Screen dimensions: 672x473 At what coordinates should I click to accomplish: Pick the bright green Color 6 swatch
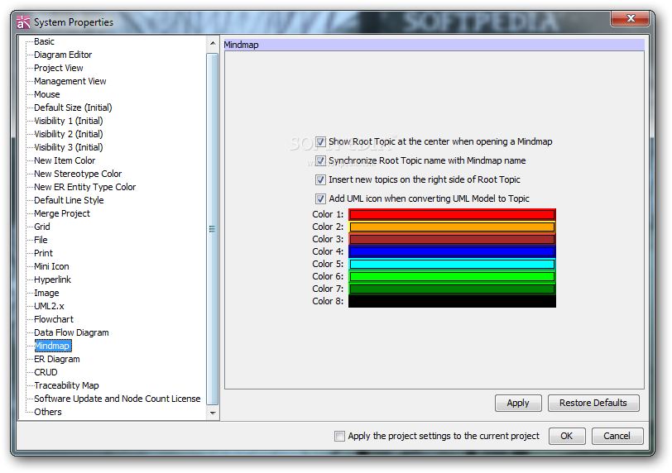tap(452, 276)
